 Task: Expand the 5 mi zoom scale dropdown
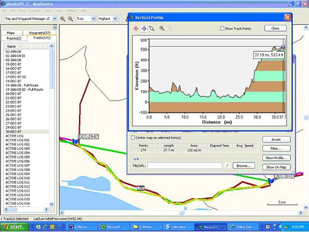click(x=93, y=19)
